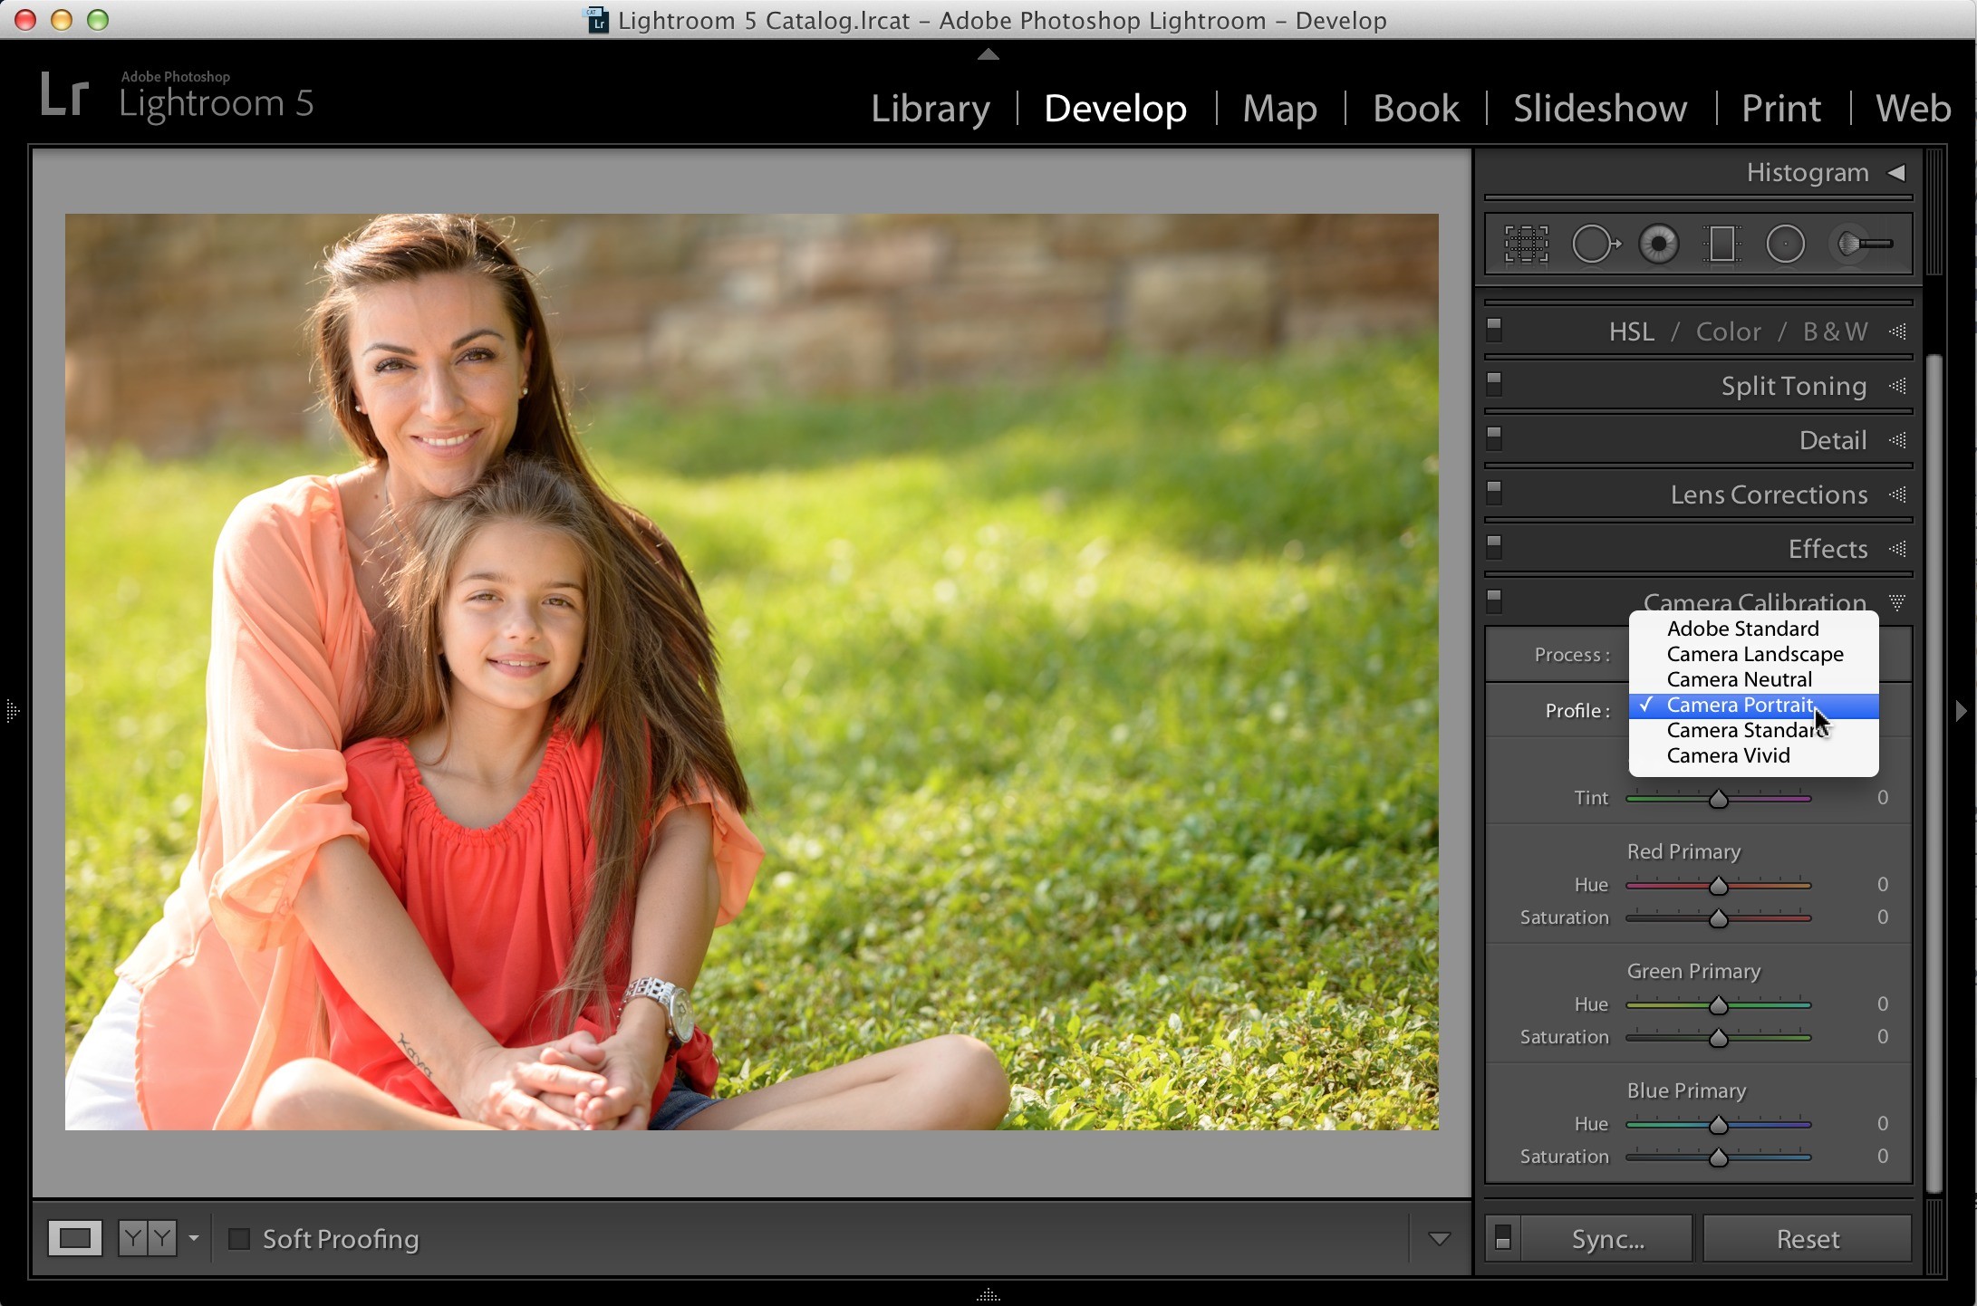The width and height of the screenshot is (1977, 1306).
Task: Choose Camera Vivid from profile menu
Action: pyautogui.click(x=1728, y=755)
